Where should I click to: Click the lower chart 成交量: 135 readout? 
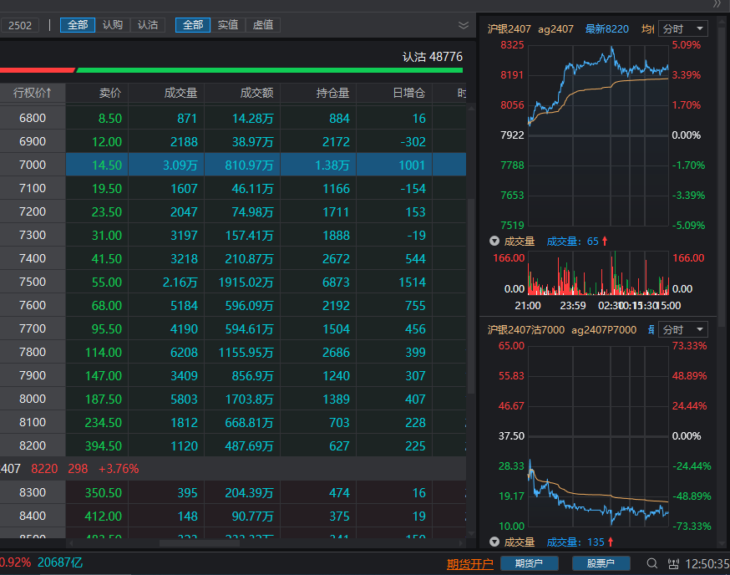tap(580, 542)
